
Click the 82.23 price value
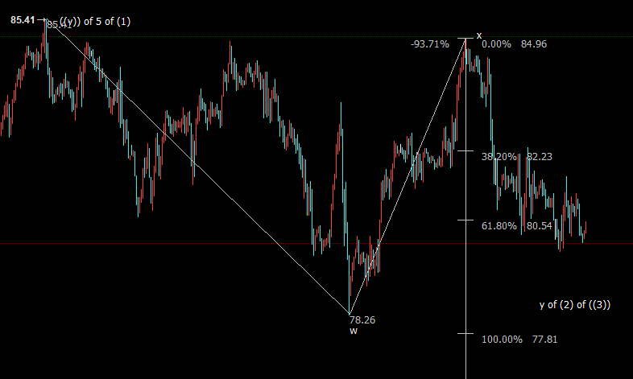click(540, 157)
